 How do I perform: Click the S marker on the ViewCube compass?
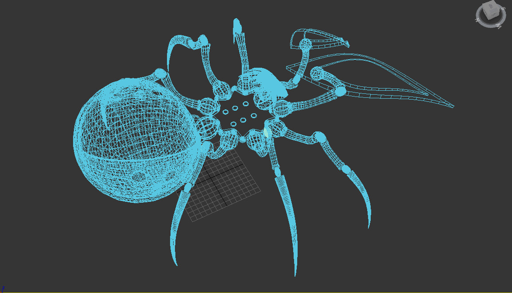pos(504,8)
